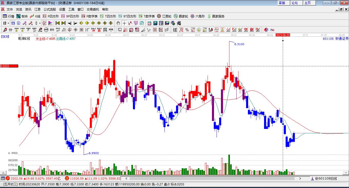The image size is (349, 188).
Task: Open the P数字表 number table
Action: tap(89, 16)
